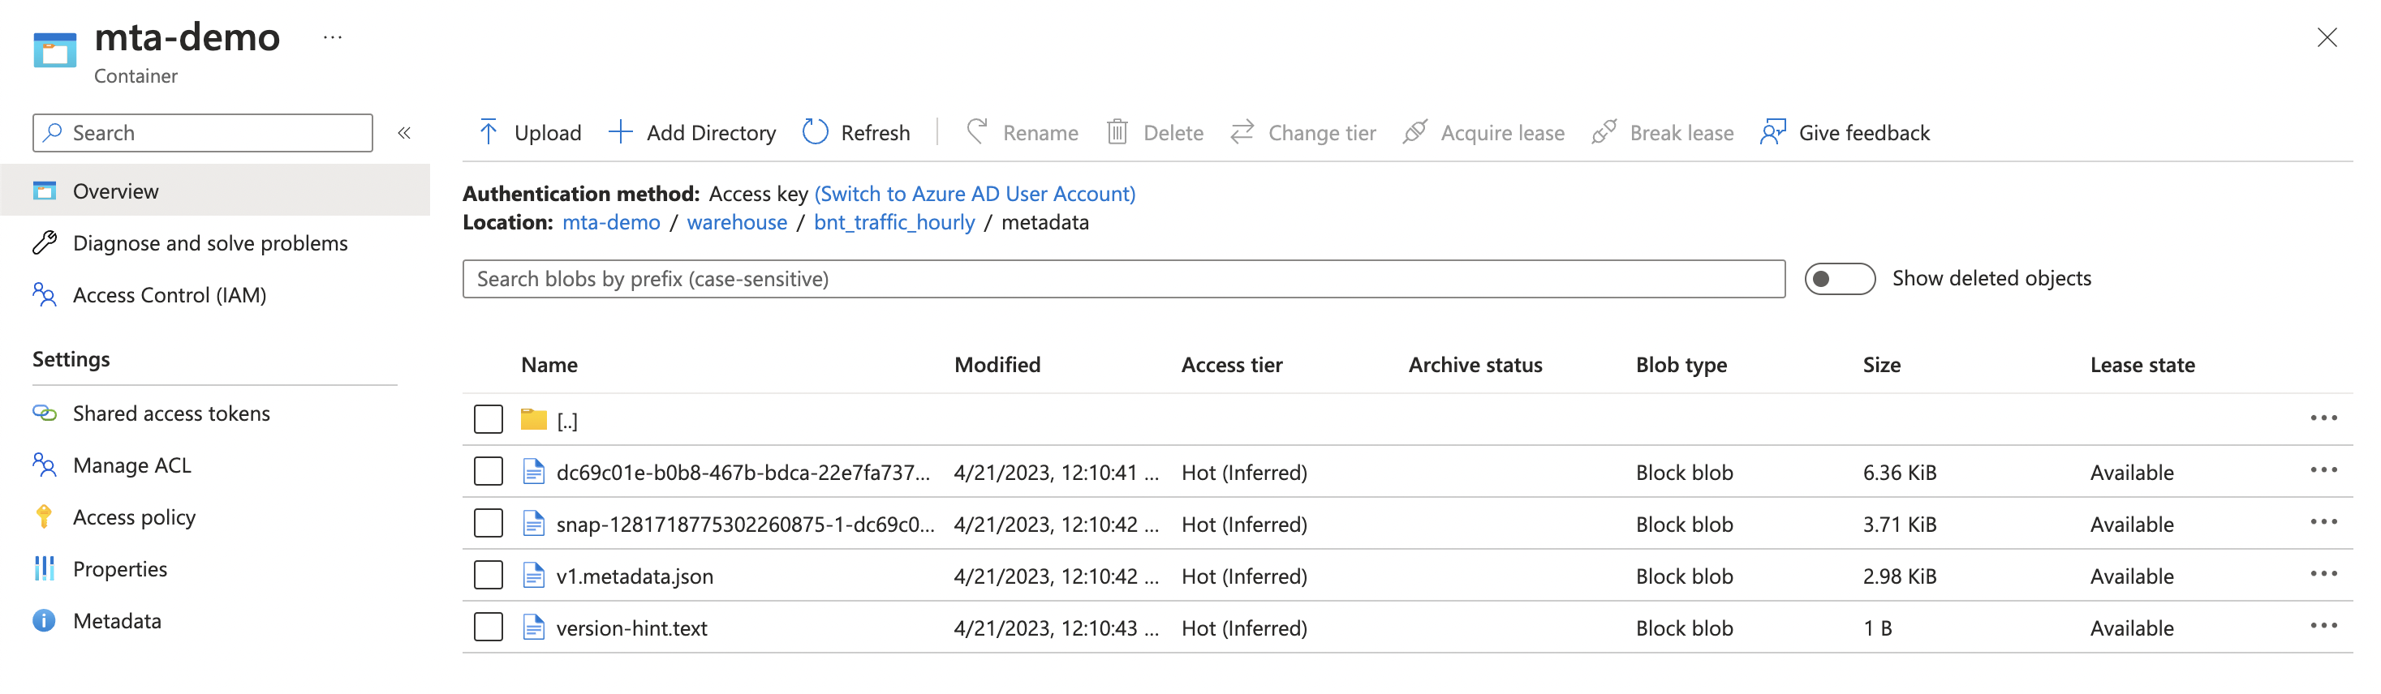Check the v1.metadata.json checkbox

tap(488, 576)
